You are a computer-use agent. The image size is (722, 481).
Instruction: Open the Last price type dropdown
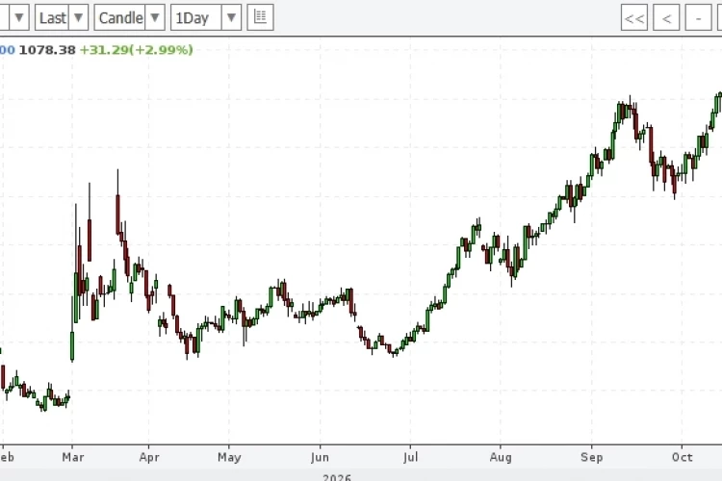point(62,18)
